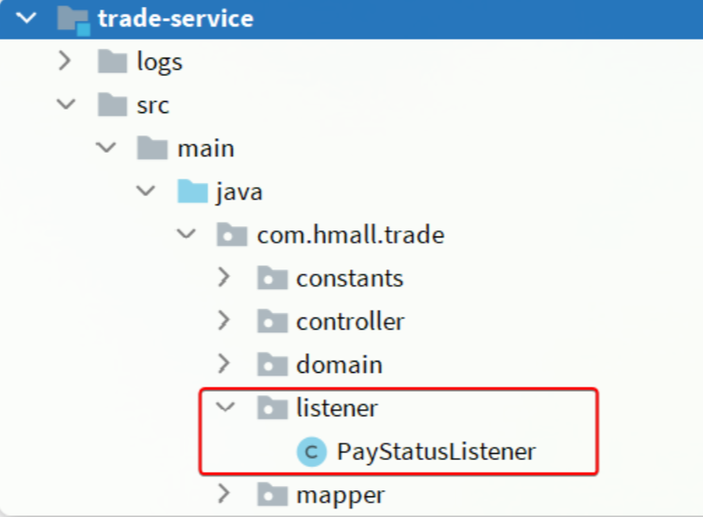Collapse the main folder chevron
Viewport: 703px width, 517px height.
tap(106, 148)
